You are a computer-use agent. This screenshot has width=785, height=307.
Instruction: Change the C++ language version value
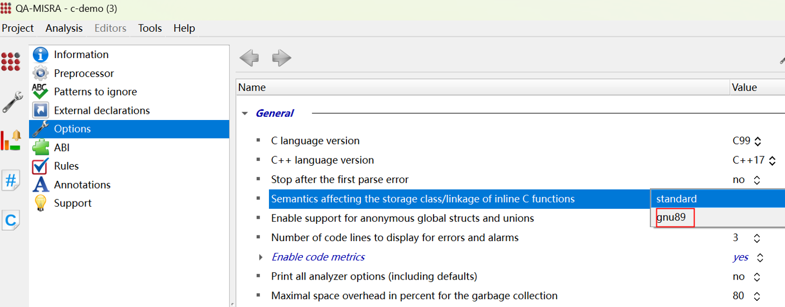pos(772,161)
